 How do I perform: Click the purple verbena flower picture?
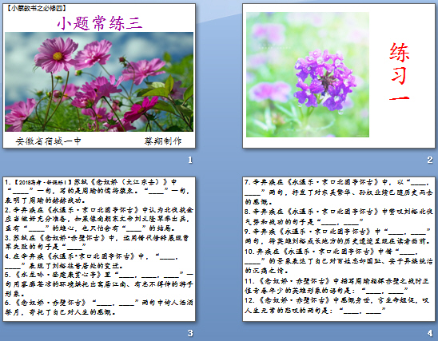tap(308, 74)
